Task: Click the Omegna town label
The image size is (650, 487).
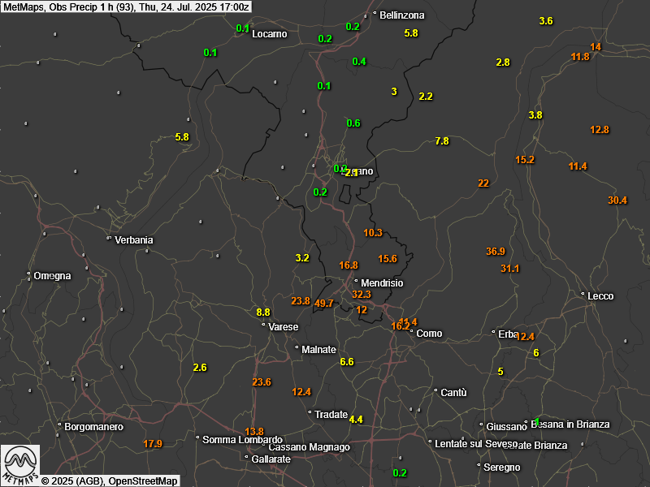Action: pyautogui.click(x=52, y=276)
